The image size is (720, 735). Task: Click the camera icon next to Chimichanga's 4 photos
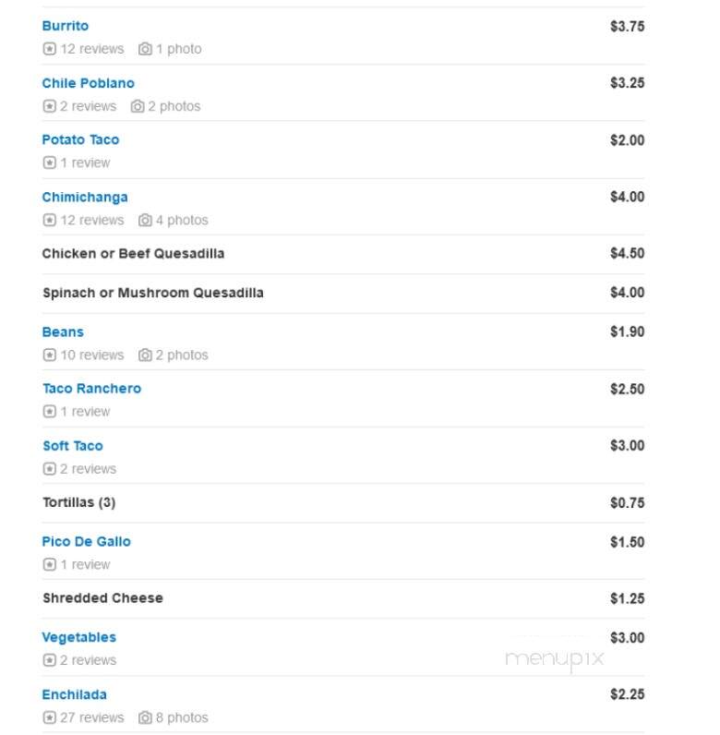(x=145, y=220)
